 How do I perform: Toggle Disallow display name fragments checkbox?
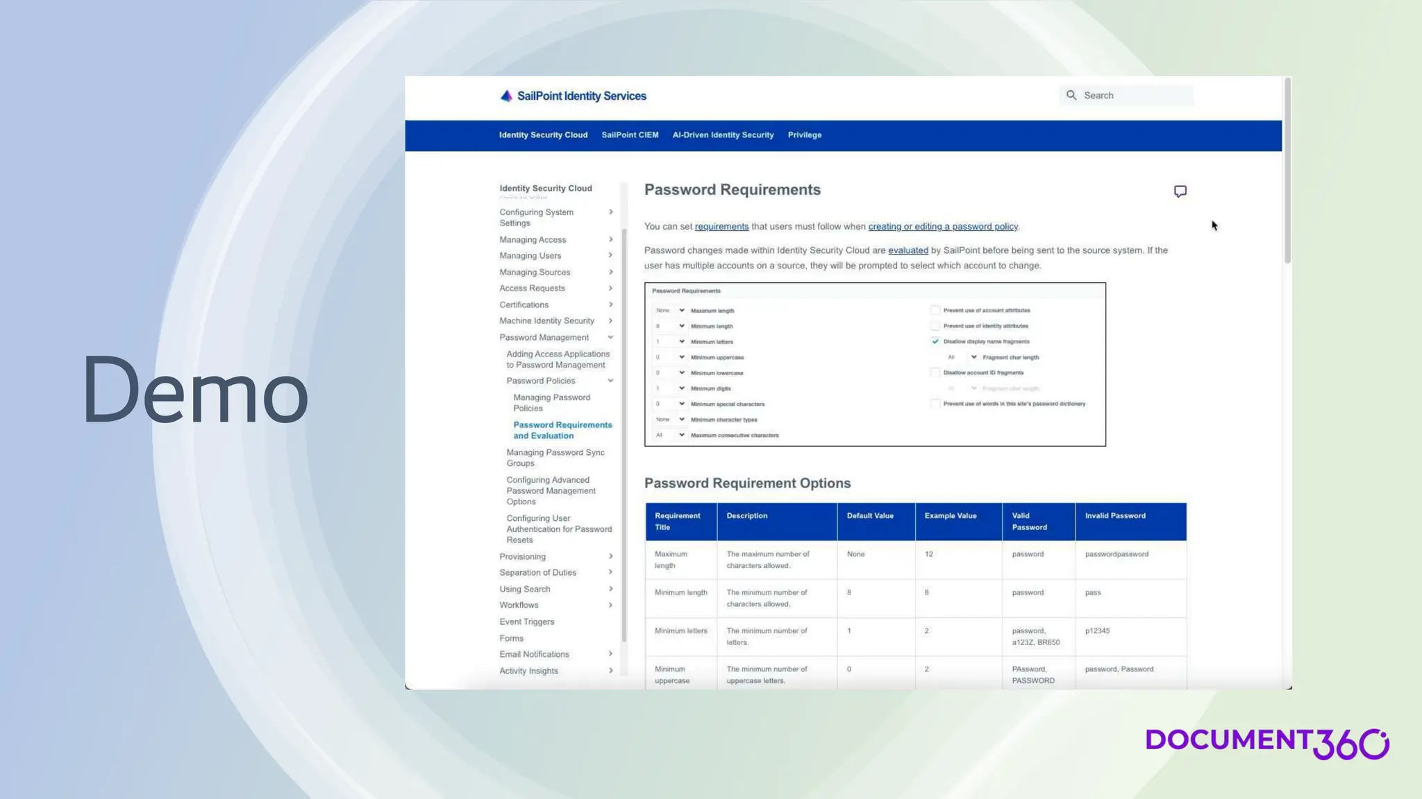[935, 341]
